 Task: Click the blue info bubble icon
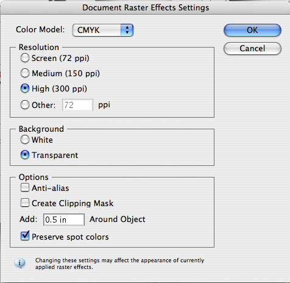click(19, 263)
